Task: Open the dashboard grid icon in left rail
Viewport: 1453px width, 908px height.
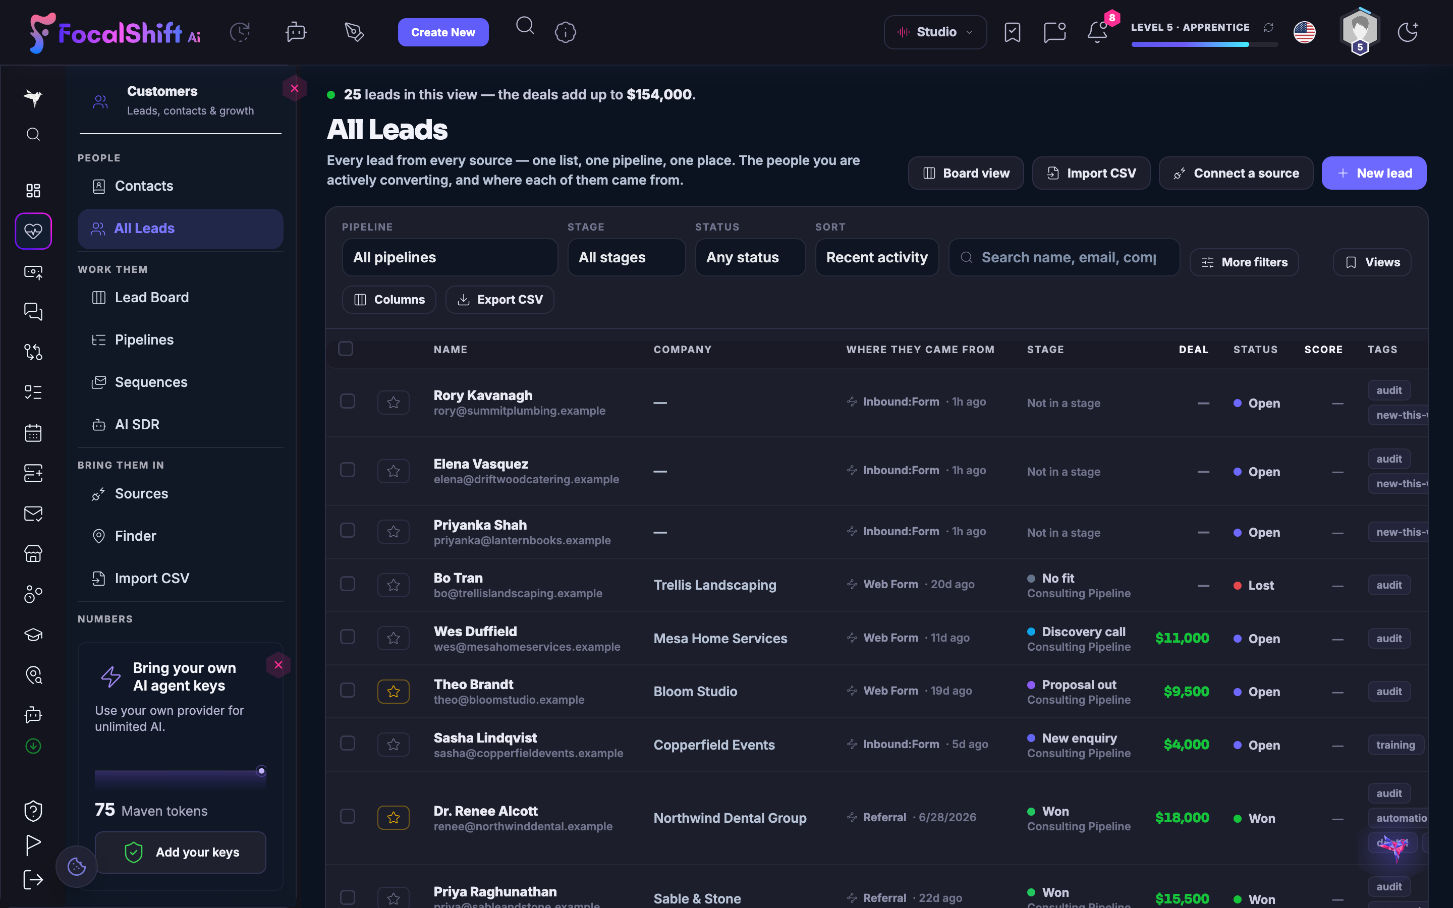Action: 33,190
